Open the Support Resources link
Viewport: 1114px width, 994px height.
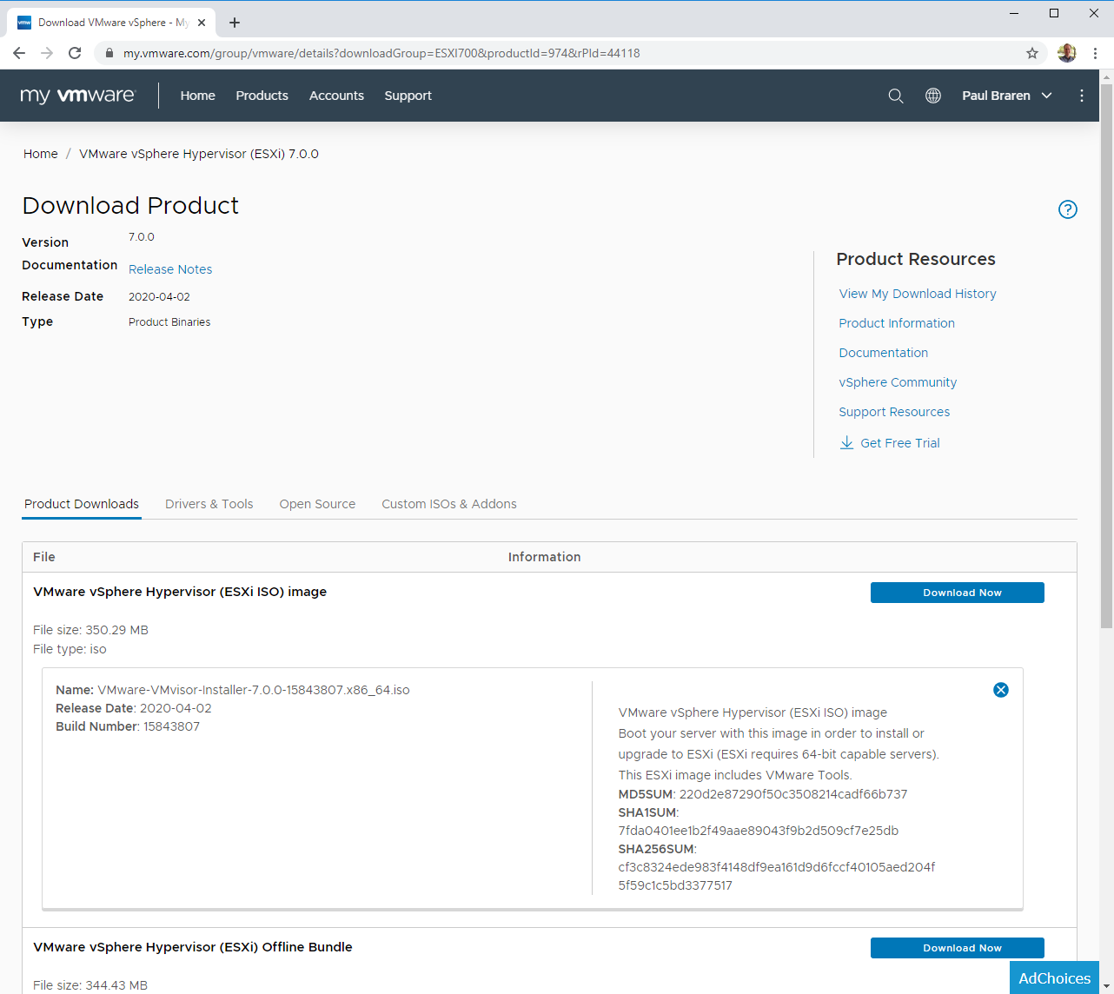pyautogui.click(x=894, y=412)
